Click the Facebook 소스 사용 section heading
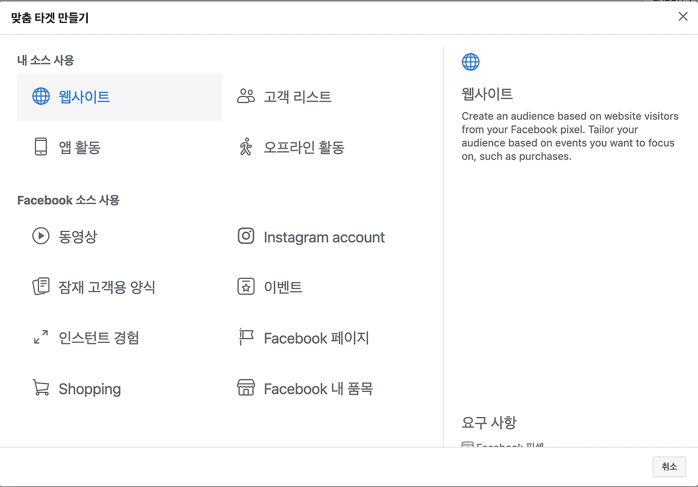The image size is (698, 487). click(68, 200)
